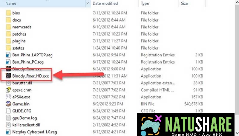This screenshot has height=136, width=239.
Task: Select the file name ePSXe.exe
Action: tap(21, 97)
